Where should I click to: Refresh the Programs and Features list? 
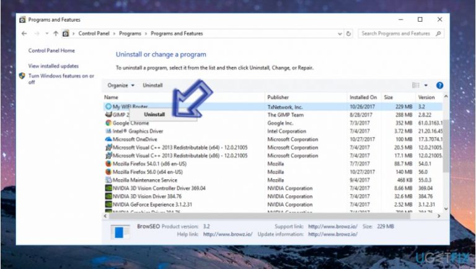pos(348,33)
